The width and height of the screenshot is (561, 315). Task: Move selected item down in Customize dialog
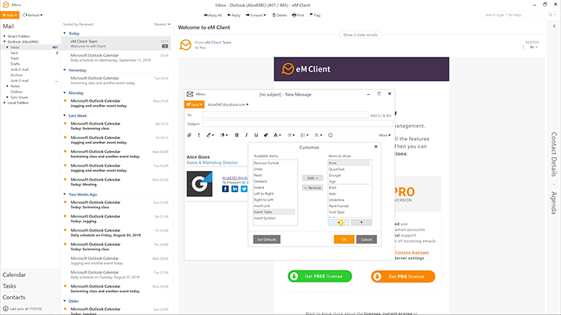pyautogui.click(x=362, y=222)
